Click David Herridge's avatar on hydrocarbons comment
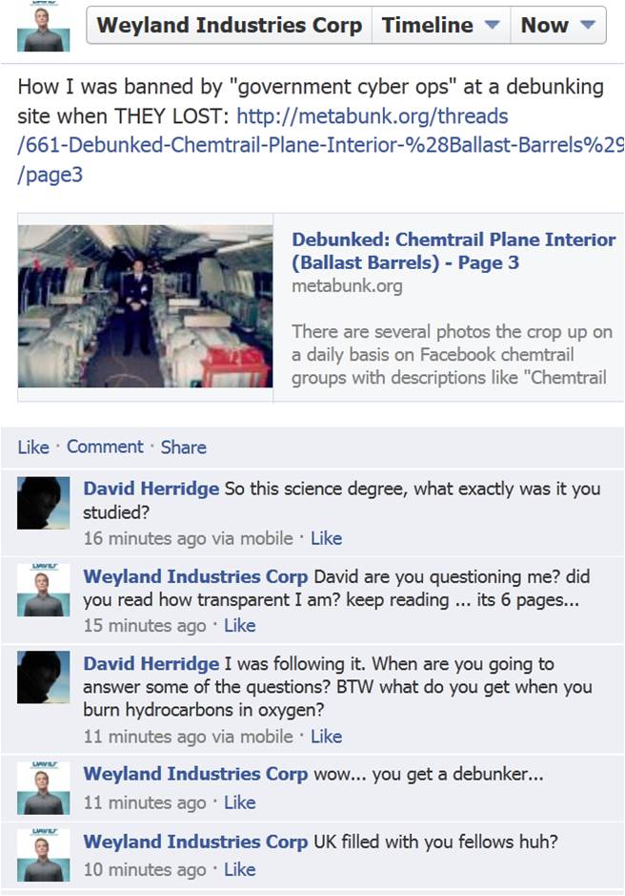Screen dimensions: 625x896 [x=44, y=677]
